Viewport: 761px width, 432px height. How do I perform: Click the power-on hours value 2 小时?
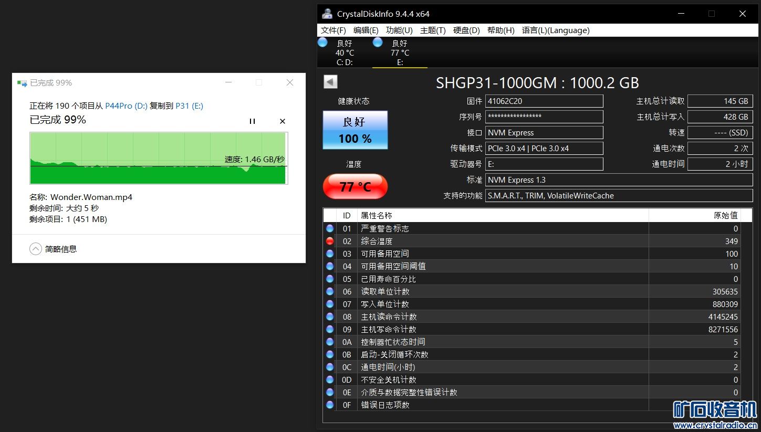[x=720, y=164]
